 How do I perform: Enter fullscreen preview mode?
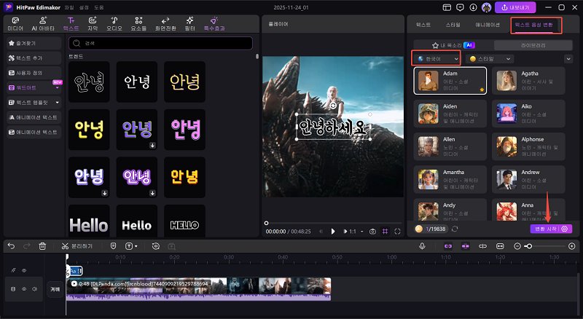(397, 232)
